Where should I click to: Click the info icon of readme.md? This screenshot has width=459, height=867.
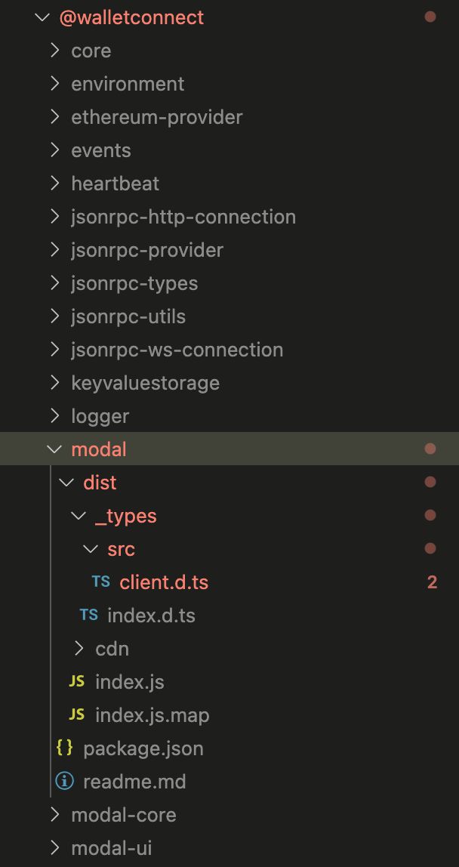(x=64, y=782)
